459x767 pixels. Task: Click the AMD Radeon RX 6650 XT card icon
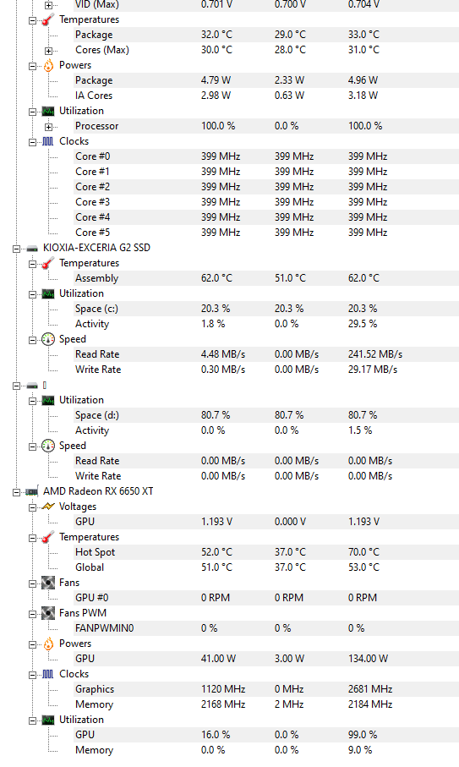tap(32, 491)
